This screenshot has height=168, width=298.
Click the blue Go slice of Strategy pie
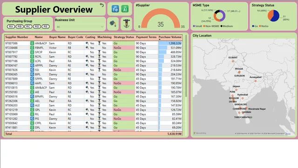277,16
